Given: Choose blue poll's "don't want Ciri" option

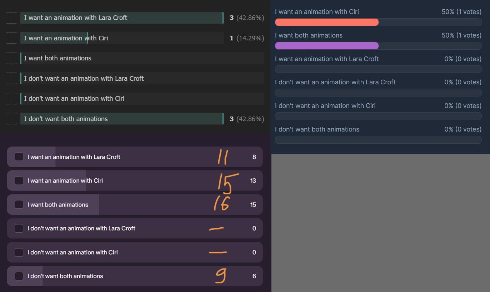Looking at the screenshot, I should pyautogui.click(x=325, y=106).
